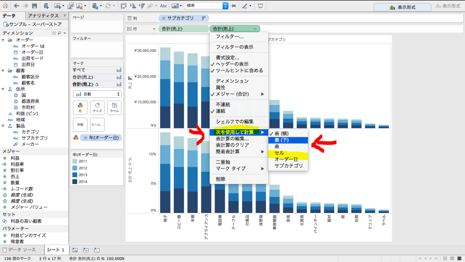Click the highlighter pen icon
This screenshot has width=465, height=262.
[245, 5]
